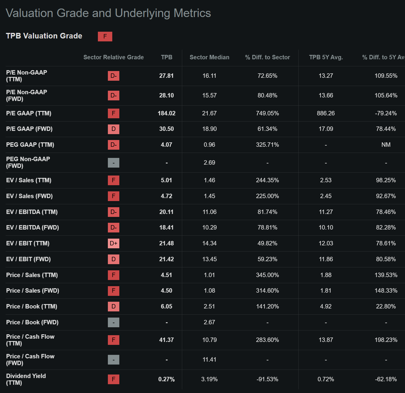The width and height of the screenshot is (405, 393).
Task: Click the F grade badge for EV / Sales (FWD)
Action: pos(113,196)
